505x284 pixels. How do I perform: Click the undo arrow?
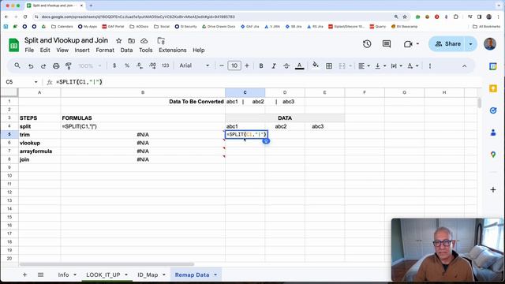coord(31,65)
